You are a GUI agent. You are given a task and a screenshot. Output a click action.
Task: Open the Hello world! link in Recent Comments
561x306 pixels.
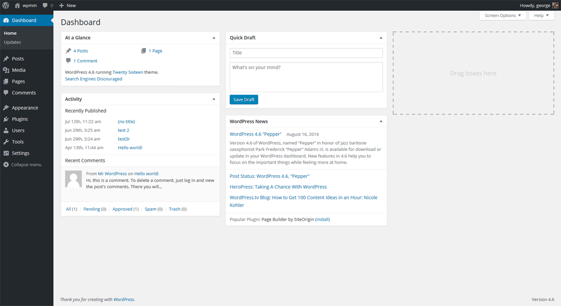(x=146, y=174)
